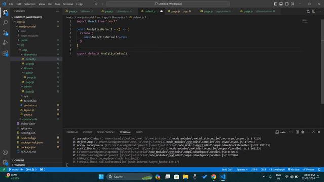Click Prettier in the status bar
This screenshot has width=324, height=182.
[308, 170]
